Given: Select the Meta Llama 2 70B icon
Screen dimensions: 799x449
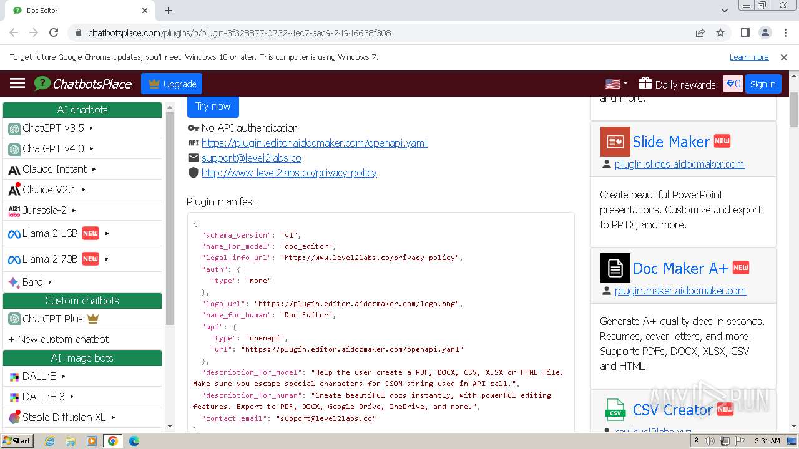Looking at the screenshot, I should [x=14, y=259].
